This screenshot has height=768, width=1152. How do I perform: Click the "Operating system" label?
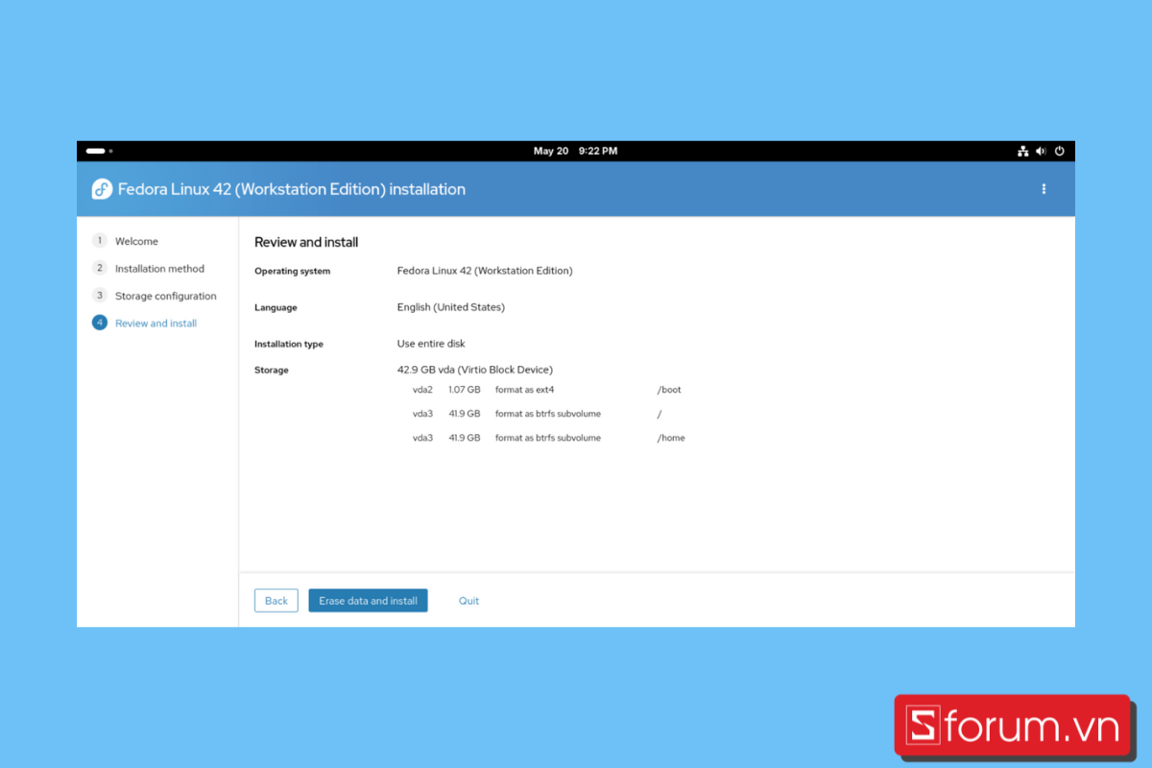(x=292, y=272)
